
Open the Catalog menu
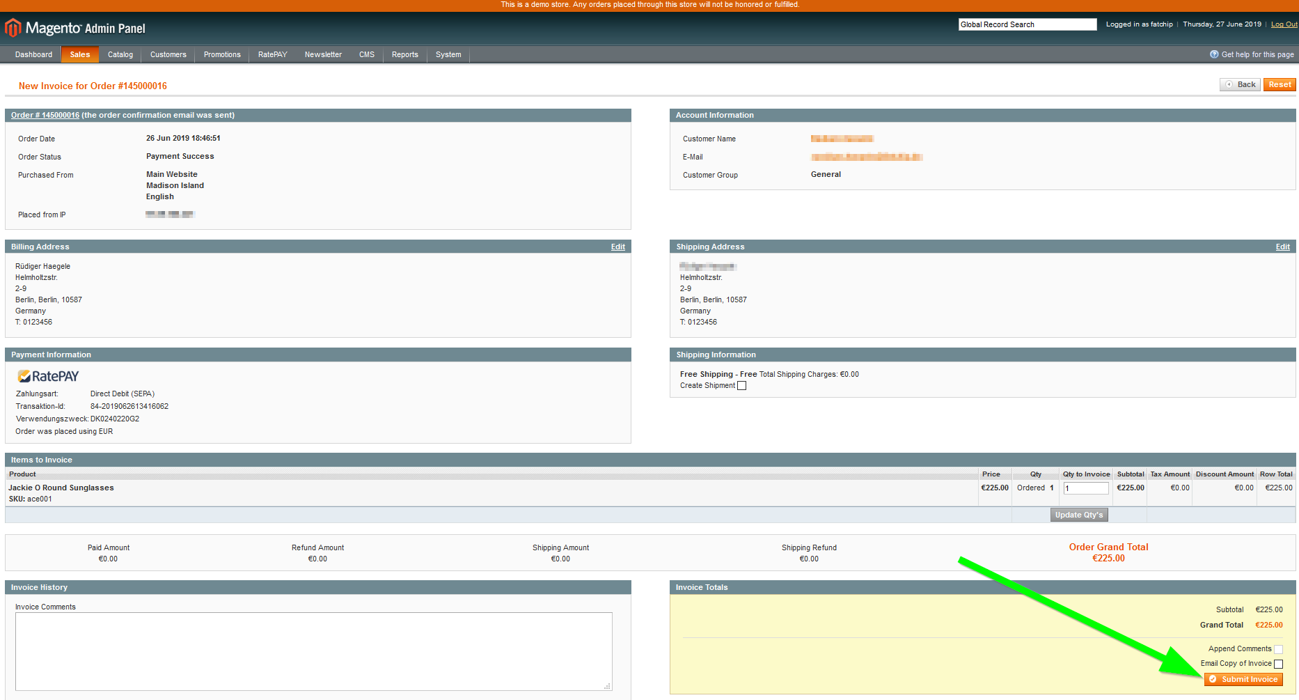120,54
